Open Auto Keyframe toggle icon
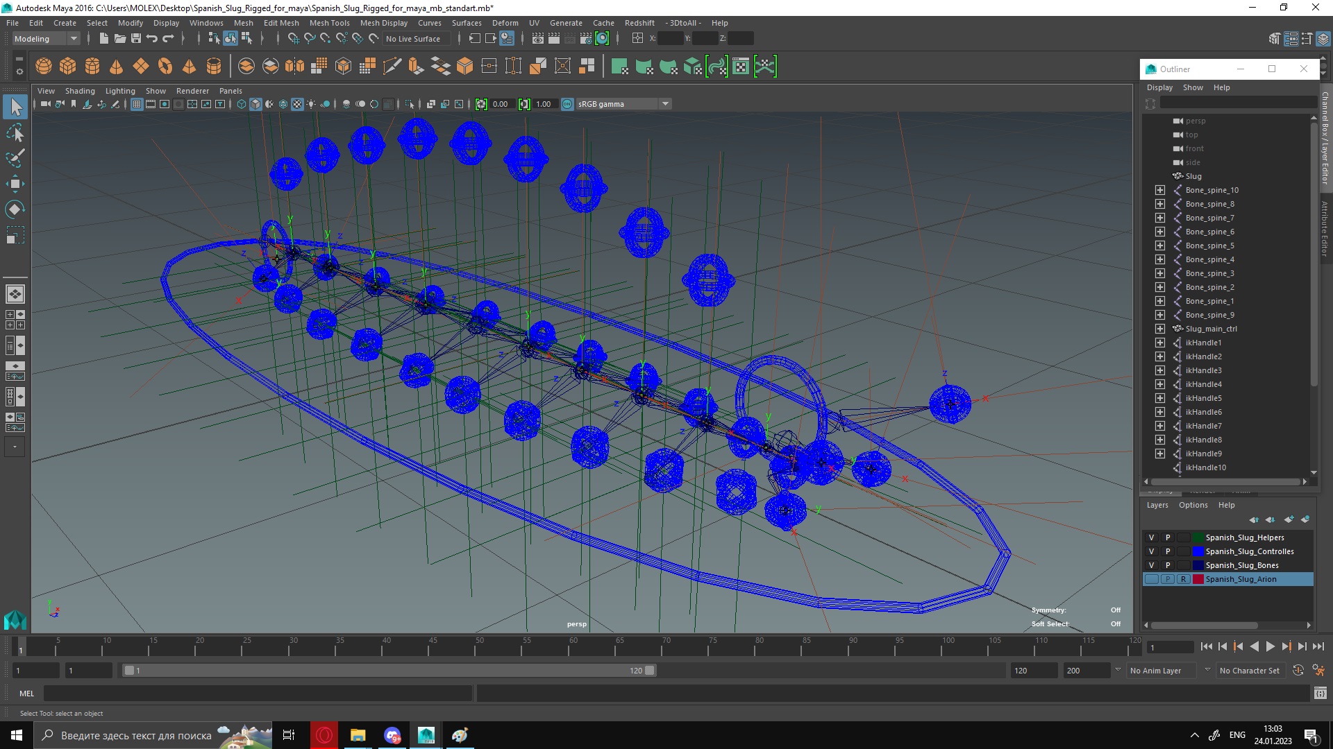Viewport: 1333px width, 749px height. pyautogui.click(x=1298, y=671)
